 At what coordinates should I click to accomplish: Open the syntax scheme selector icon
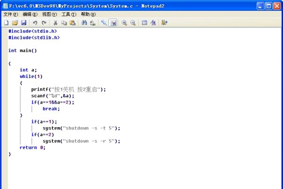coord(144,23)
